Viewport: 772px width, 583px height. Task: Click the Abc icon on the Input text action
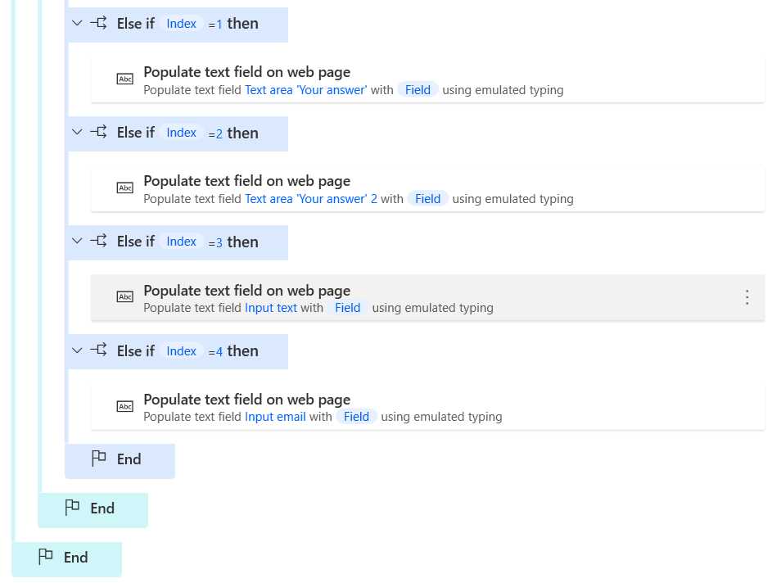point(124,296)
